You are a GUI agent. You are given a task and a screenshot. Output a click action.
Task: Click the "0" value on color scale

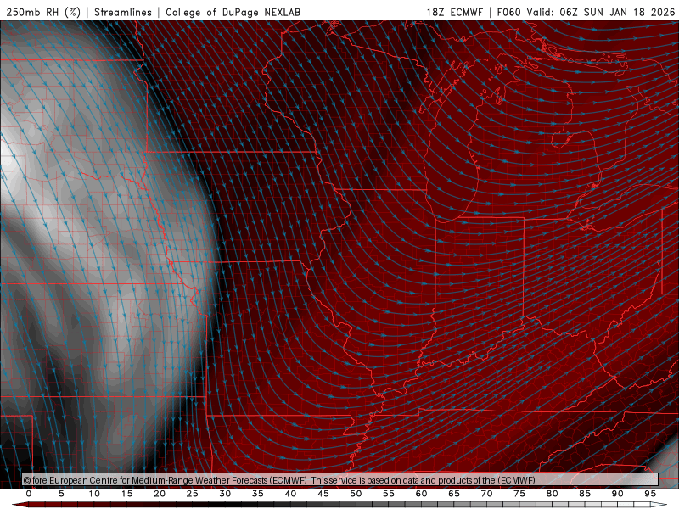[x=29, y=494]
